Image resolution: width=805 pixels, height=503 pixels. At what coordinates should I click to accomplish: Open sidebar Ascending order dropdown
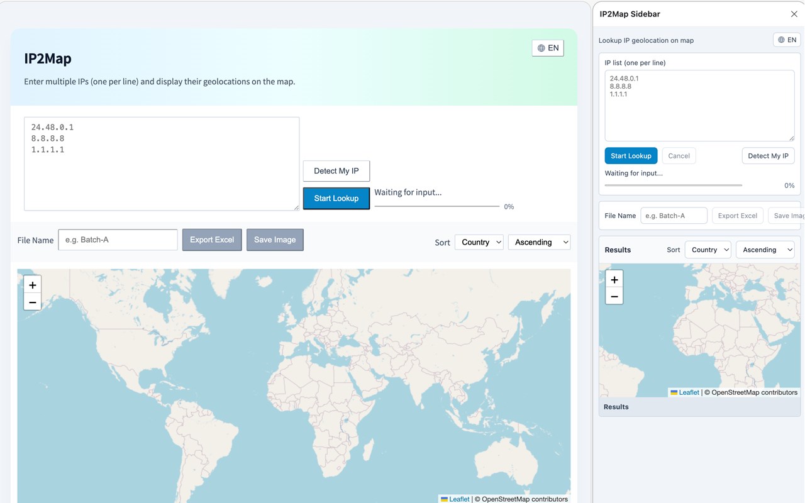[x=765, y=250]
